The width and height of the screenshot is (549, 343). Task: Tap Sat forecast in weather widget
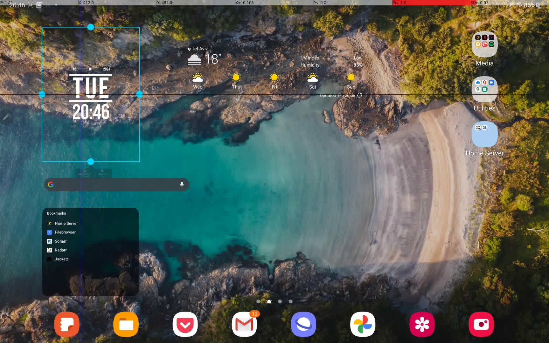coord(313,81)
